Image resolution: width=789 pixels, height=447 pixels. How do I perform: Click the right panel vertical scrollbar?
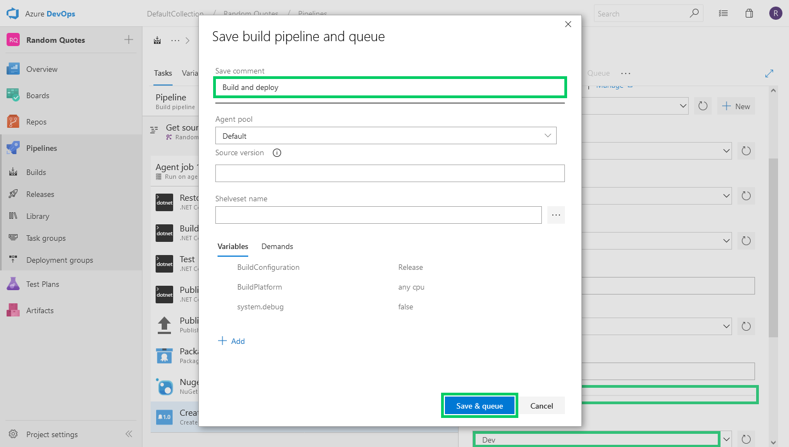click(x=773, y=248)
